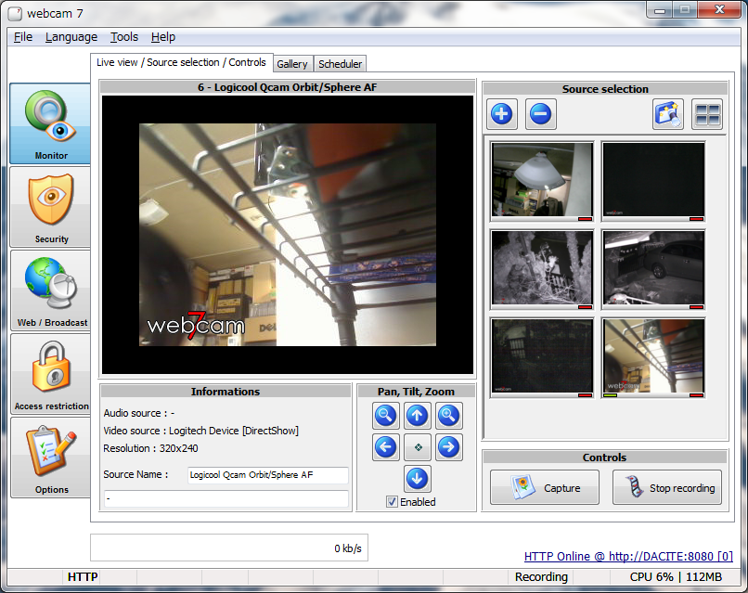Click the empty field below Source Name
This screenshot has width=748, height=593.
[226, 498]
